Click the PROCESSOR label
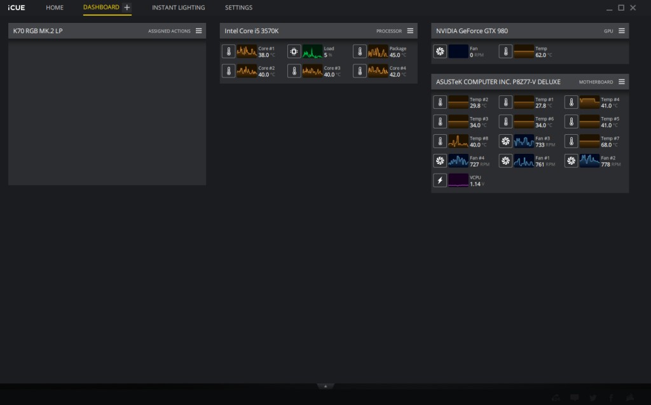Image resolution: width=651 pixels, height=405 pixels. [x=388, y=31]
